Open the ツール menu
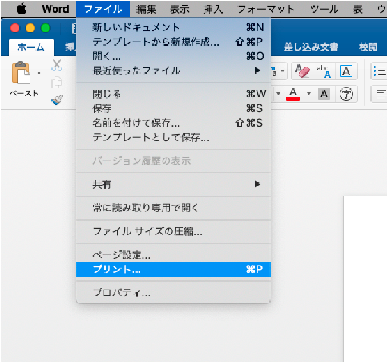 (324, 9)
